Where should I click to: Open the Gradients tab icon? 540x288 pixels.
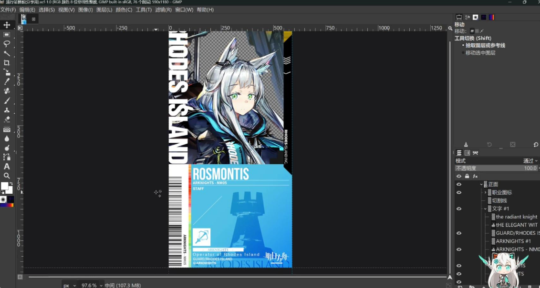point(491,17)
